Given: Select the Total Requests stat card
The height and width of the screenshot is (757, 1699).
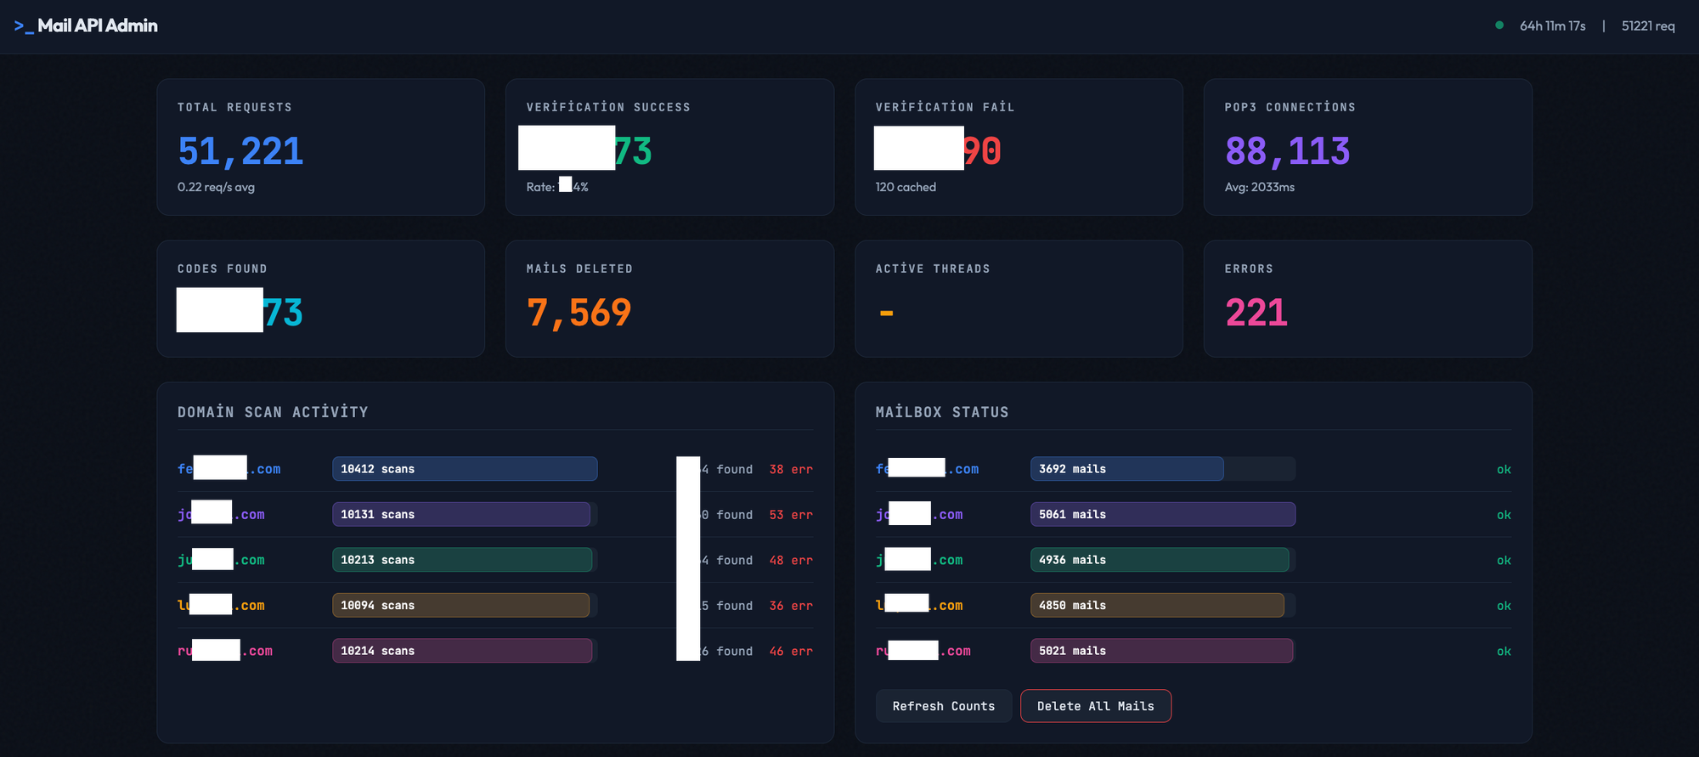Looking at the screenshot, I should [320, 147].
